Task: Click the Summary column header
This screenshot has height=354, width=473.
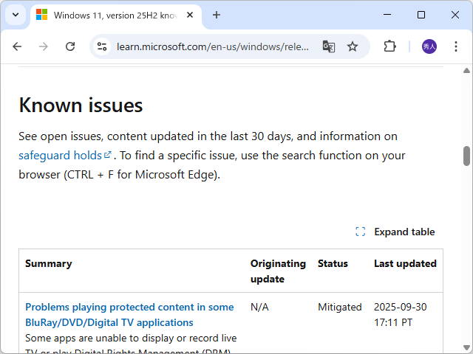Action: [x=49, y=264]
